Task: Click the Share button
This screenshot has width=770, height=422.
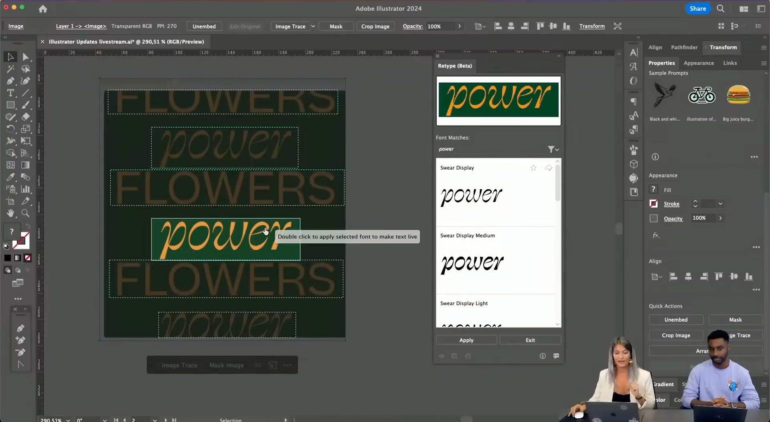Action: pyautogui.click(x=698, y=8)
